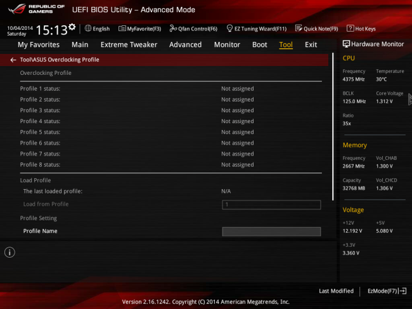Click the Last Modified button
This screenshot has height=309, width=412.
[336, 291]
